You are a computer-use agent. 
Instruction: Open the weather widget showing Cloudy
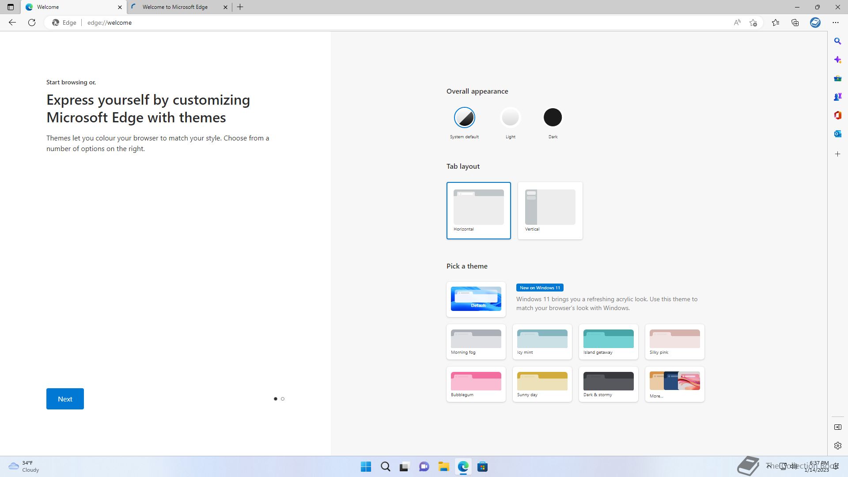pyautogui.click(x=24, y=466)
